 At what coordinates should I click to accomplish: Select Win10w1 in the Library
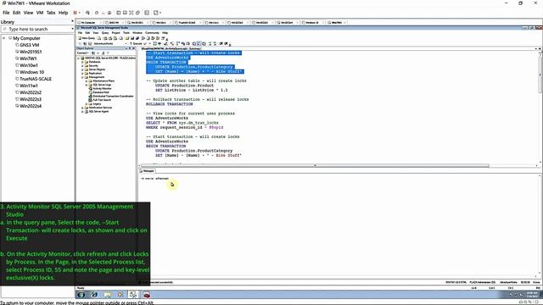click(x=28, y=65)
